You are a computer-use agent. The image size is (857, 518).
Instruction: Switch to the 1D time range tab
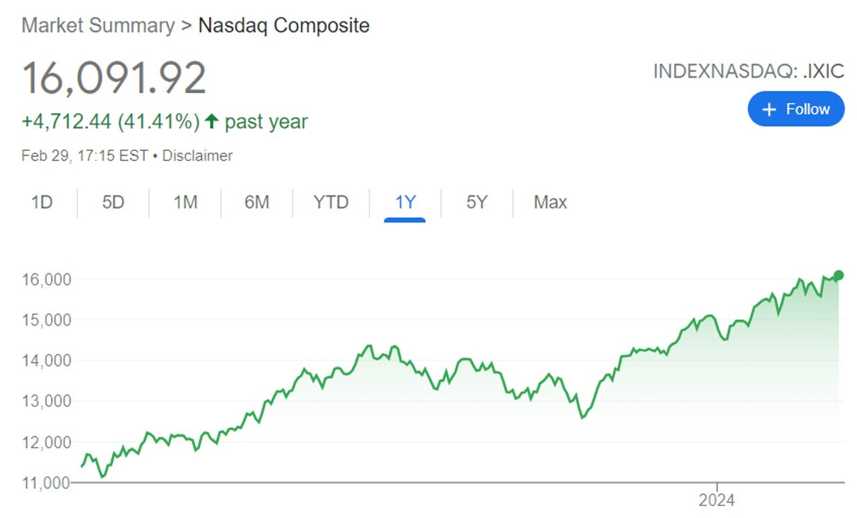pos(42,202)
